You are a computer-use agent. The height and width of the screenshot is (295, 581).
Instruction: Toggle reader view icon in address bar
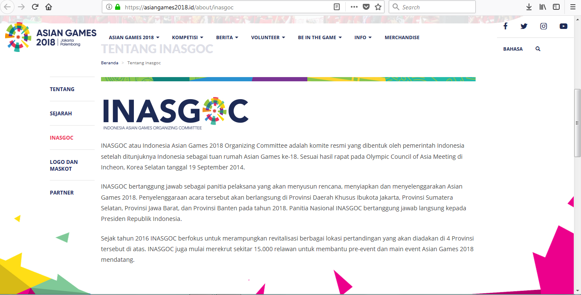(337, 7)
